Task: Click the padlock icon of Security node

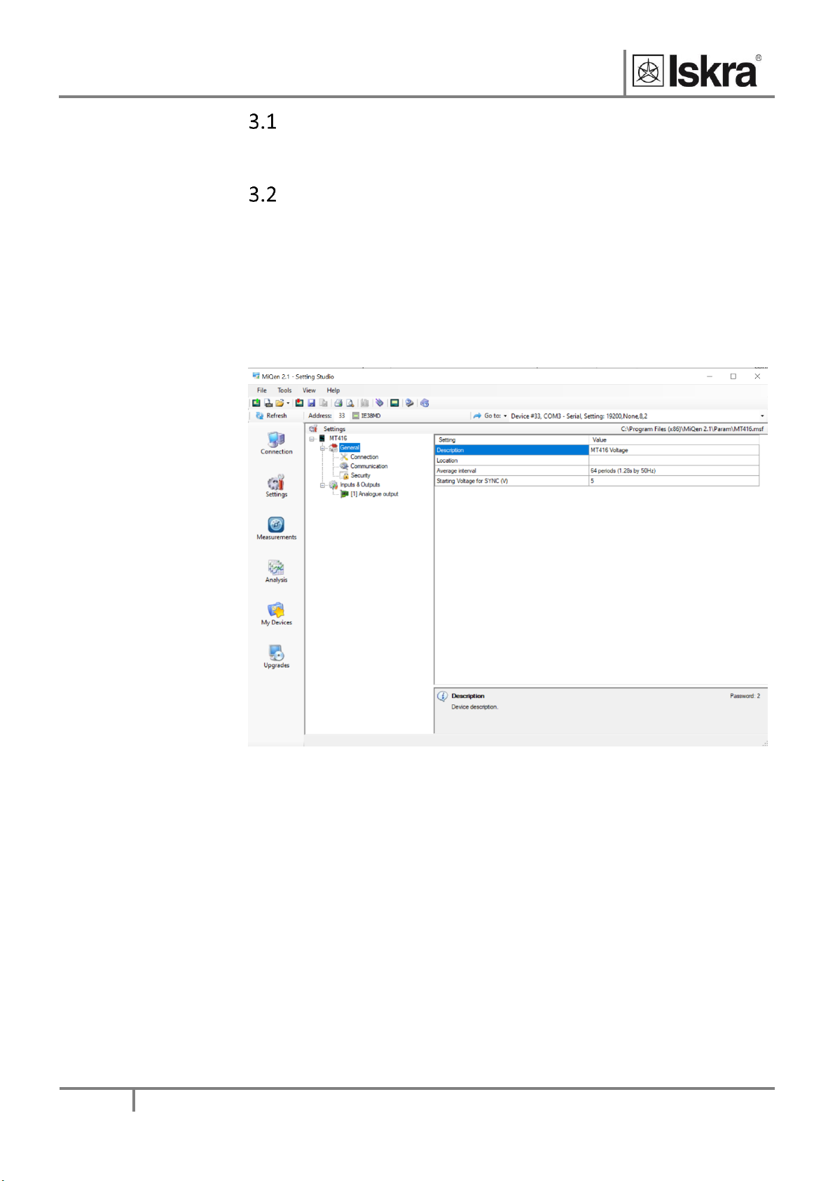Action: 345,475
